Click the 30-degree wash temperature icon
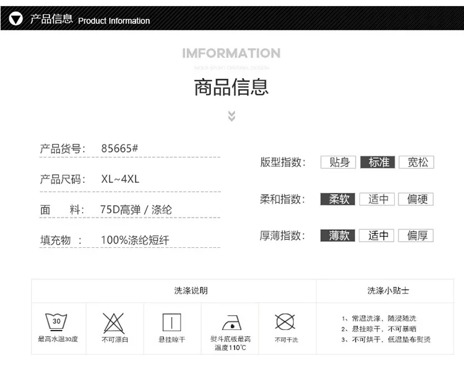Image resolution: width=464 pixels, height=377 pixels. (56, 322)
